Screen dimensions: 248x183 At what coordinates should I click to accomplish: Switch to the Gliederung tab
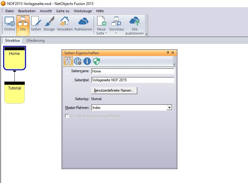coord(35,40)
